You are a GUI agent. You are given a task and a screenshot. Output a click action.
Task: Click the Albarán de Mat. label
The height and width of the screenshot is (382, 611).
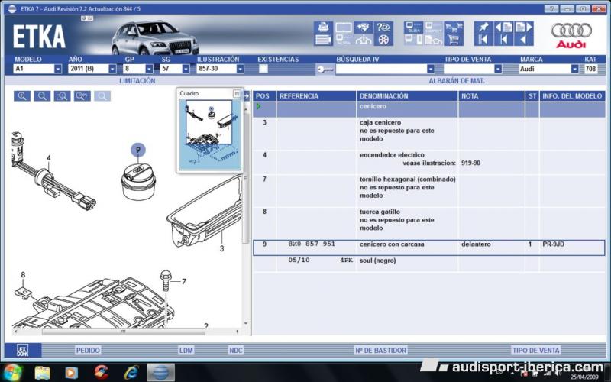457,81
